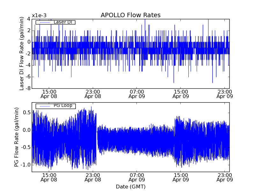Click the 07:00 Apr 09 tick on top plot

(137, 94)
